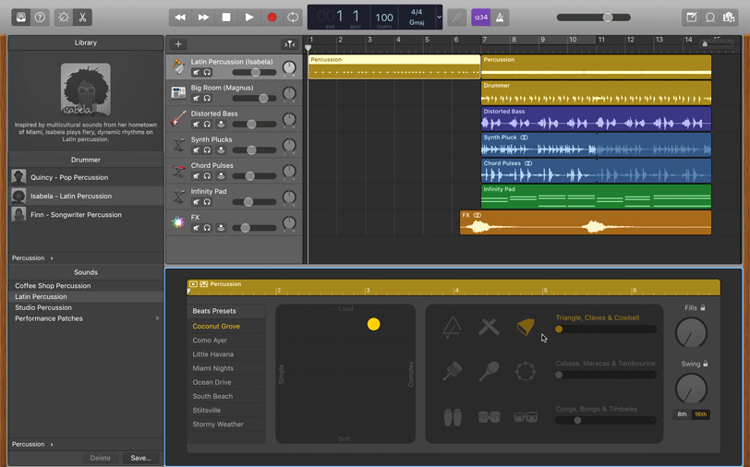Select the triangle percussion instrument icon
The width and height of the screenshot is (750, 467).
coord(452,326)
